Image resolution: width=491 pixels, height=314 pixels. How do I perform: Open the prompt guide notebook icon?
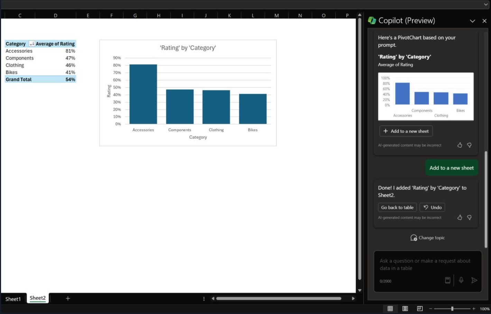[x=447, y=280]
